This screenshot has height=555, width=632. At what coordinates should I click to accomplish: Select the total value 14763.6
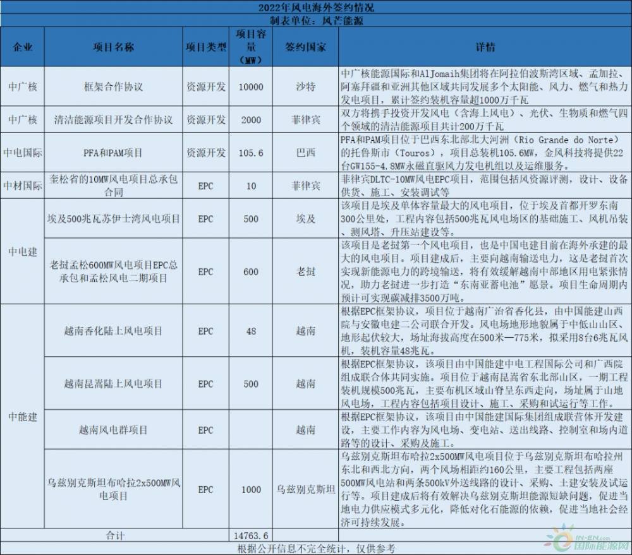(251, 535)
